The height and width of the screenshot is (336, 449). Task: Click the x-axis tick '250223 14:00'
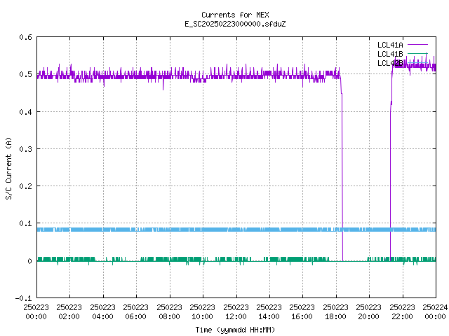pos(269,312)
